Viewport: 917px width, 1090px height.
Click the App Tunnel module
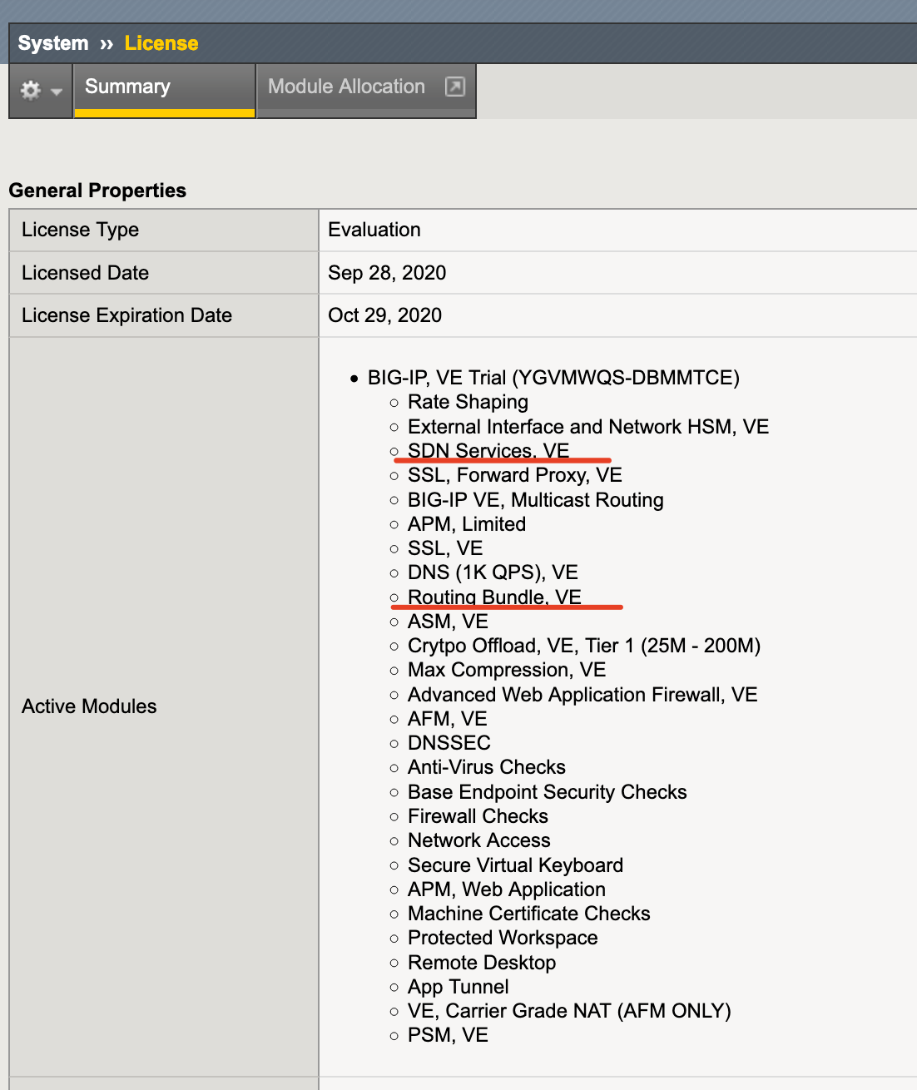click(x=458, y=987)
